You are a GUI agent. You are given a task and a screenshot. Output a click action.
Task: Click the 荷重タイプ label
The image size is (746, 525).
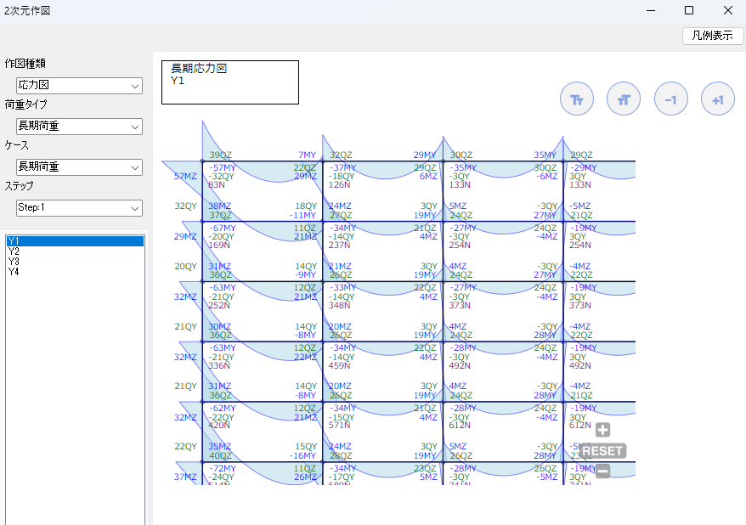26,104
